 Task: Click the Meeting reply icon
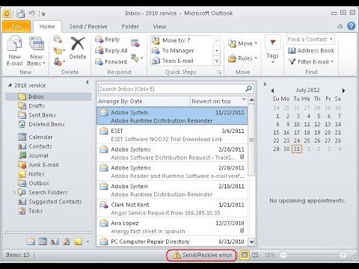tap(135, 43)
